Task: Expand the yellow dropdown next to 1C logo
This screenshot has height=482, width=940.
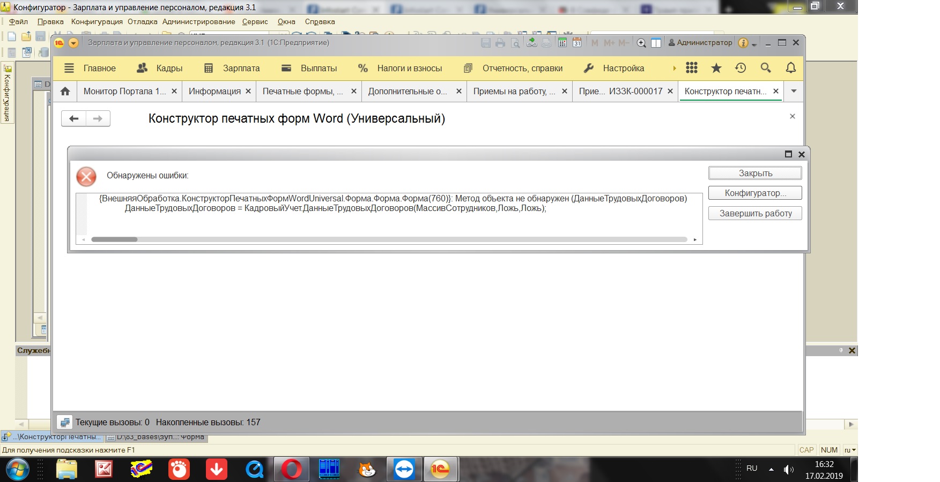Action: click(x=74, y=43)
